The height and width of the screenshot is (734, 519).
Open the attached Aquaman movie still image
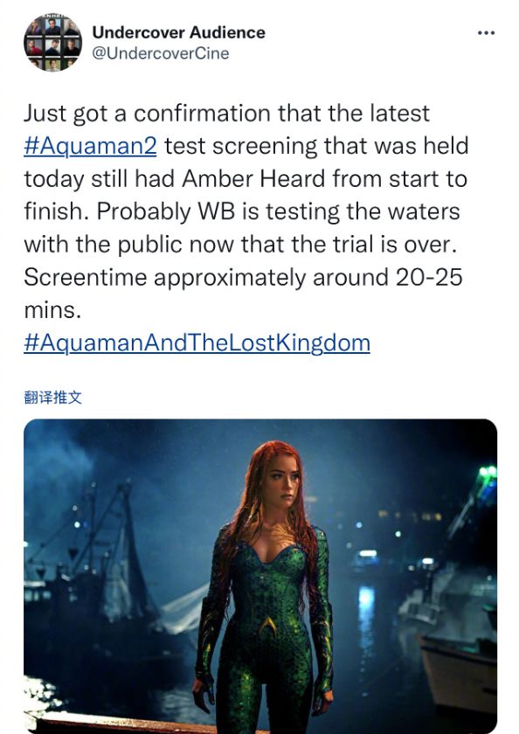pyautogui.click(x=260, y=576)
